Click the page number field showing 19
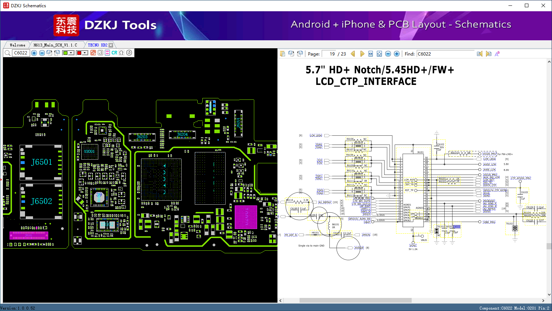This screenshot has height=311, width=552. 329,54
